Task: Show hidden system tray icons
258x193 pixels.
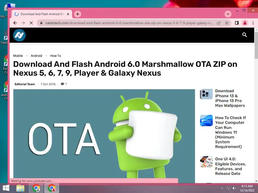Action: click(222, 188)
